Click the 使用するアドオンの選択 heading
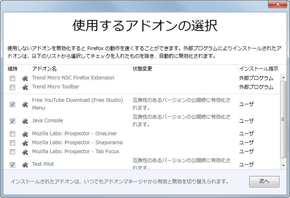 click(x=145, y=25)
